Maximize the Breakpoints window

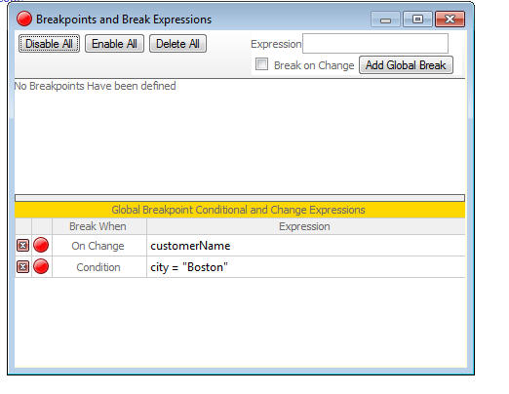tap(417, 19)
